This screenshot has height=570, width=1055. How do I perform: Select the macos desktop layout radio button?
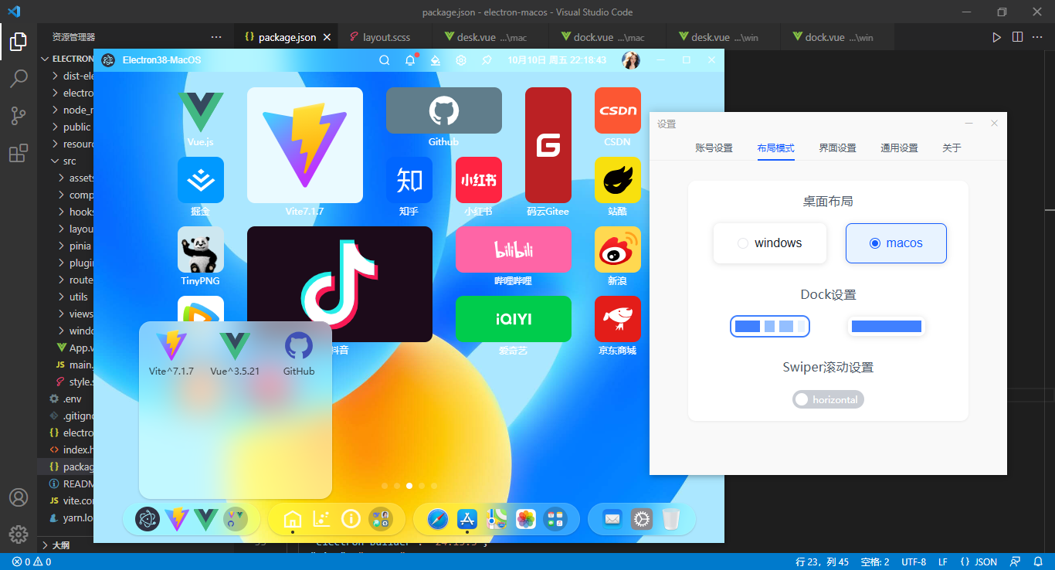[875, 243]
